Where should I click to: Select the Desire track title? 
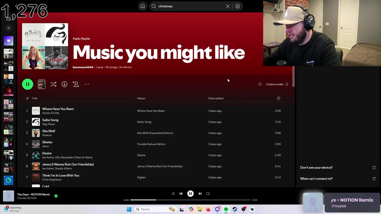47,153
